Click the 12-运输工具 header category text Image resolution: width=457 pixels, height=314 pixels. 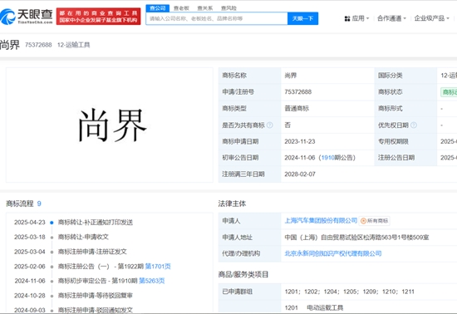(x=73, y=45)
